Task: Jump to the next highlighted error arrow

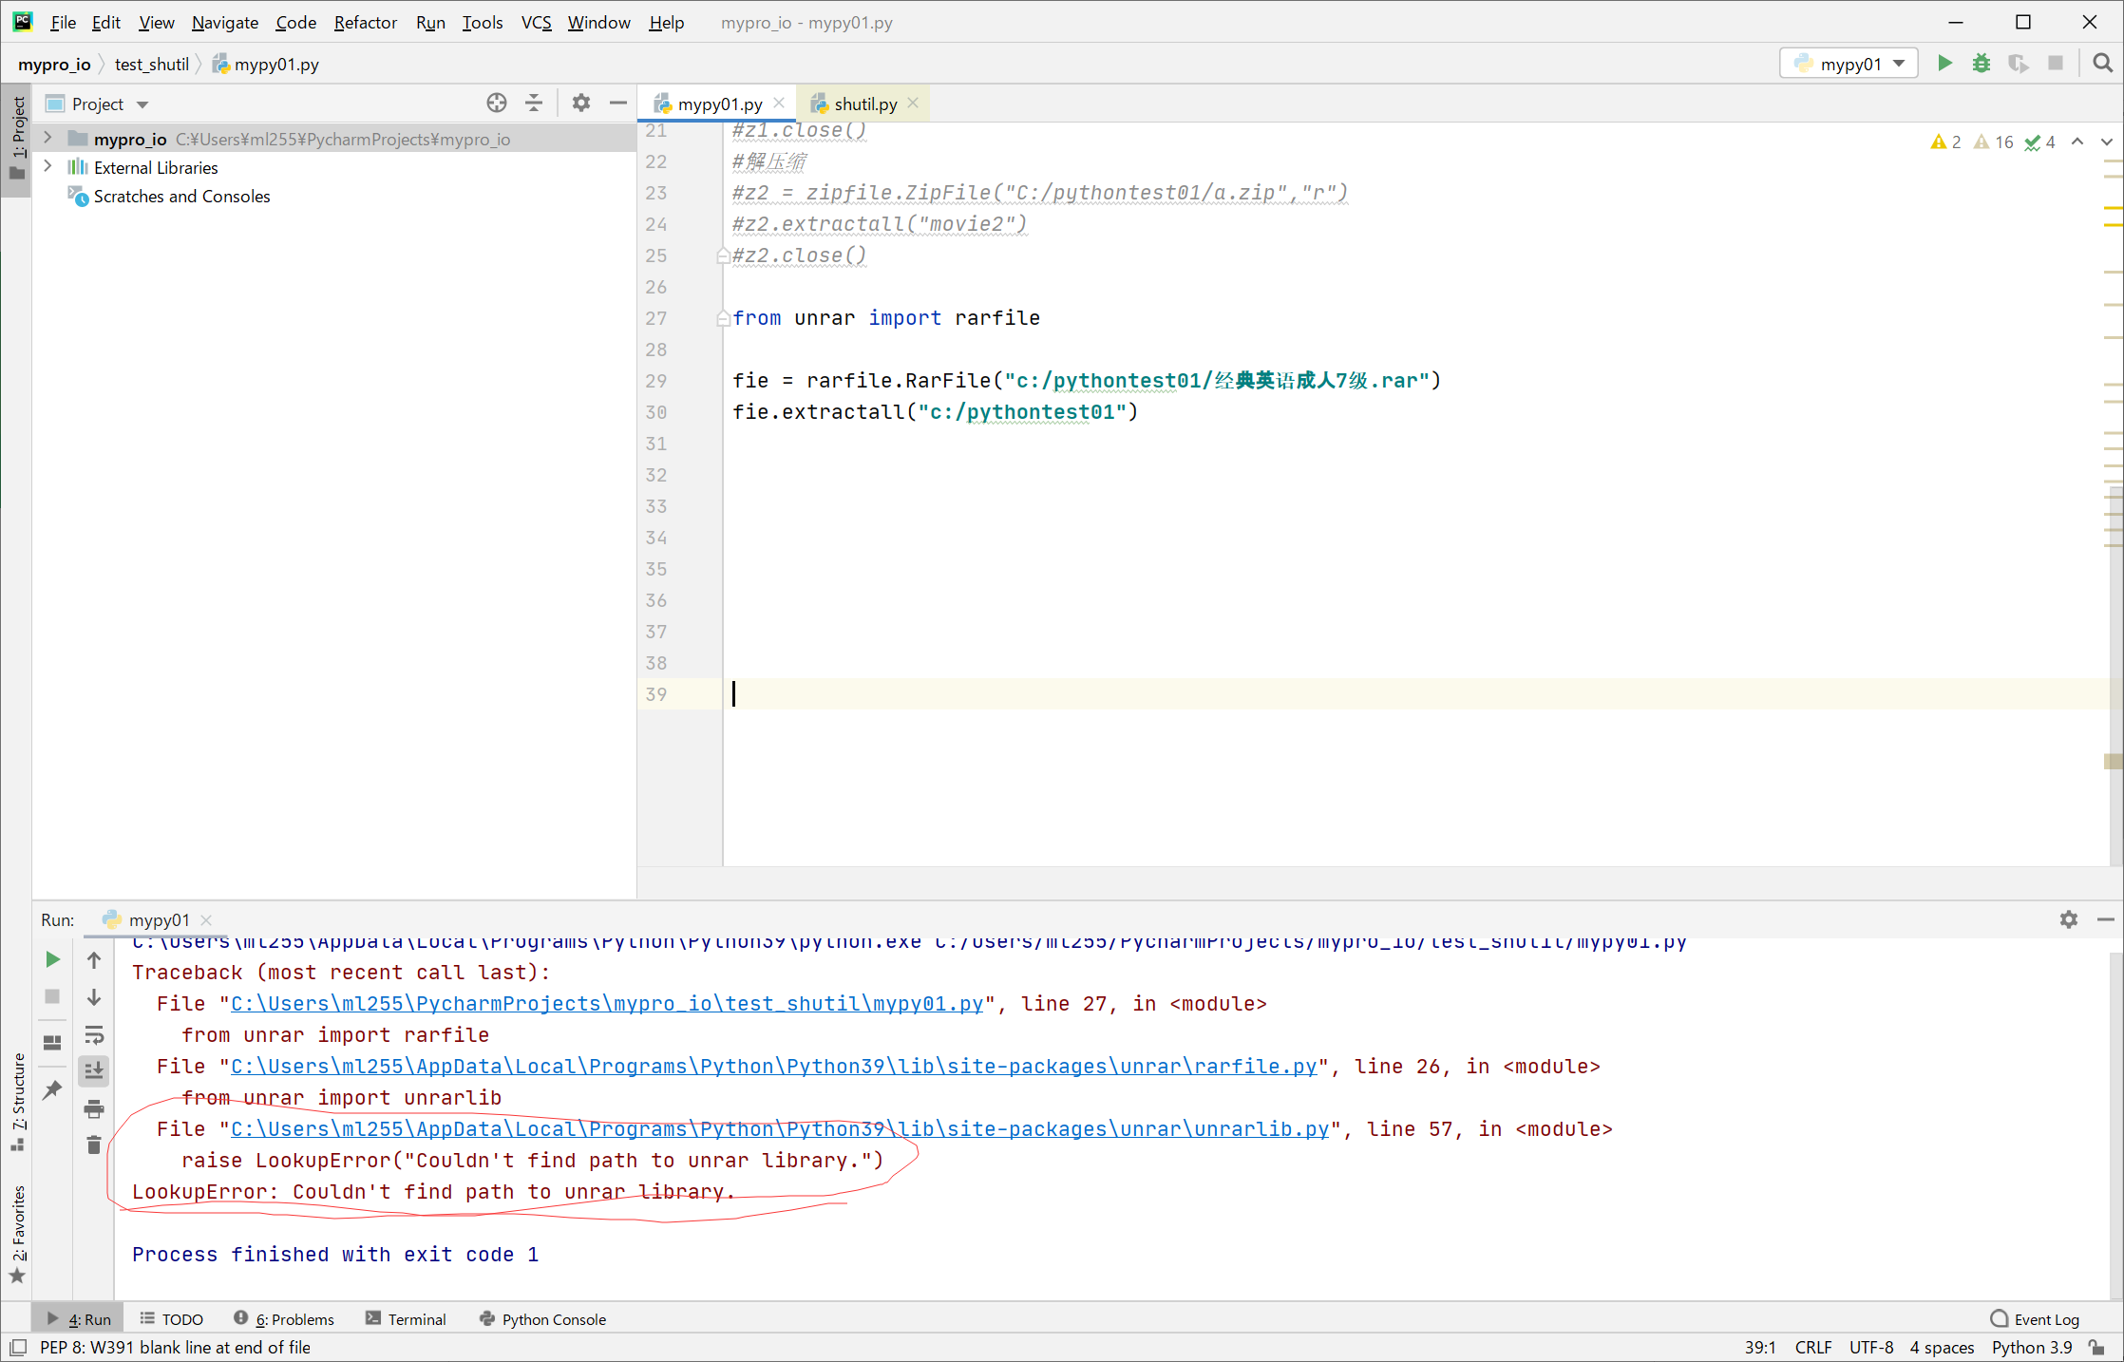Action: 2107,142
